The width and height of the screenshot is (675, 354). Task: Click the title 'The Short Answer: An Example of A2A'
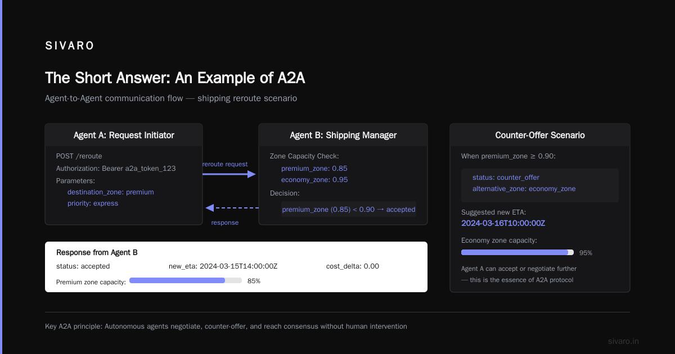(175, 78)
